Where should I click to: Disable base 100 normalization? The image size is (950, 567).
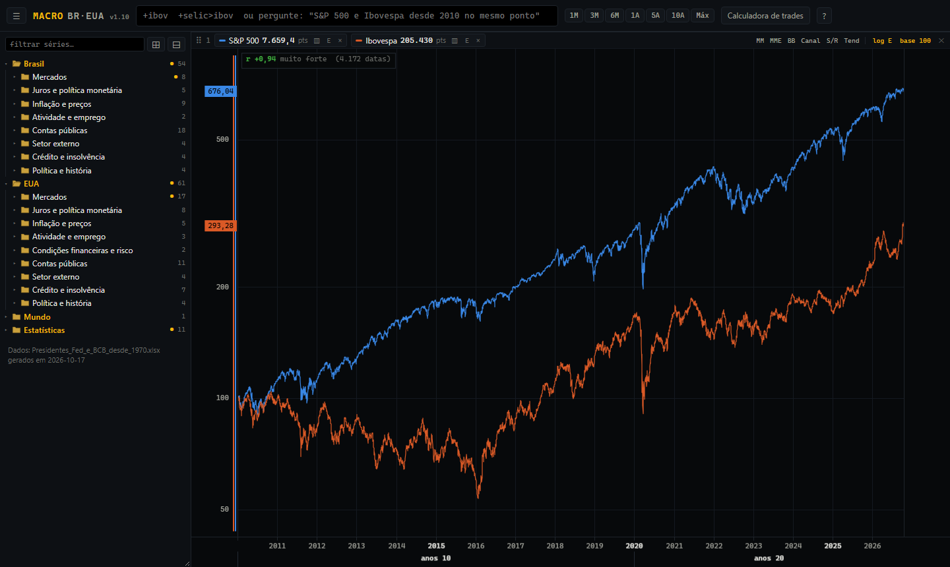tap(915, 41)
